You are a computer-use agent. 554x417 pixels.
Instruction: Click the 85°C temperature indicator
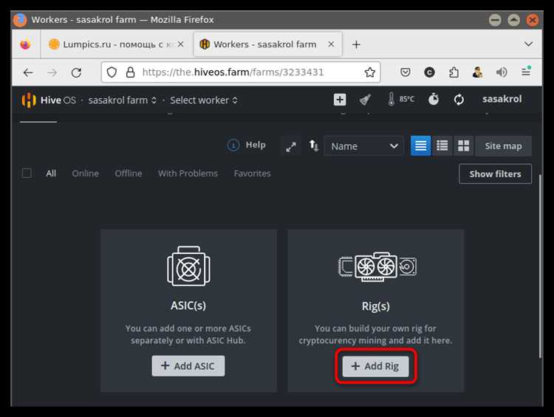coord(400,99)
